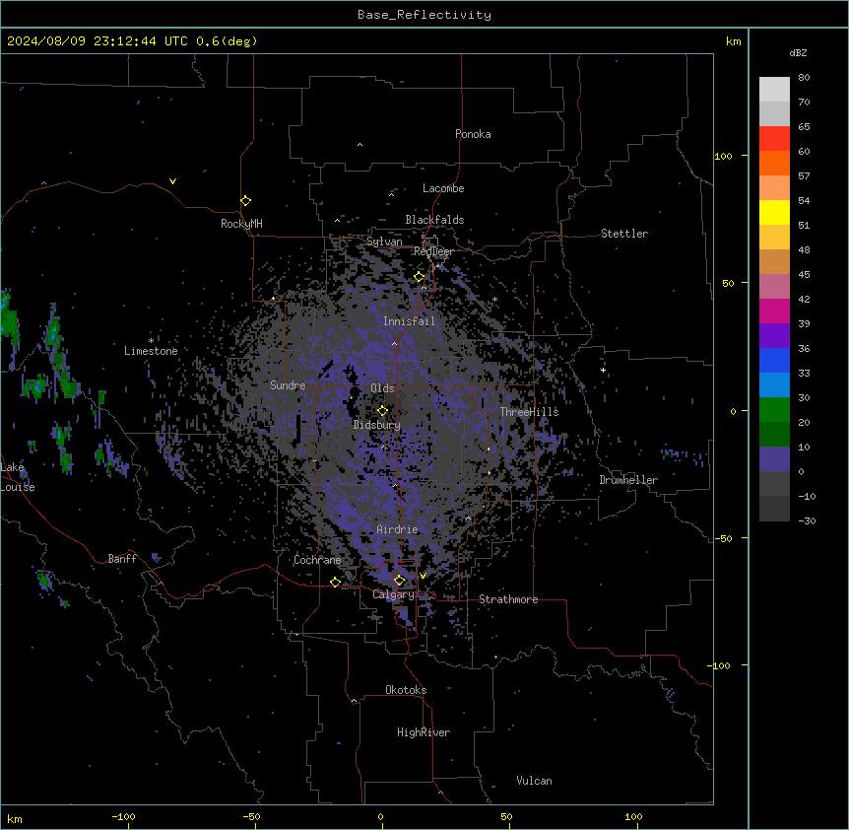Click the km label at bottom left

coord(14,818)
